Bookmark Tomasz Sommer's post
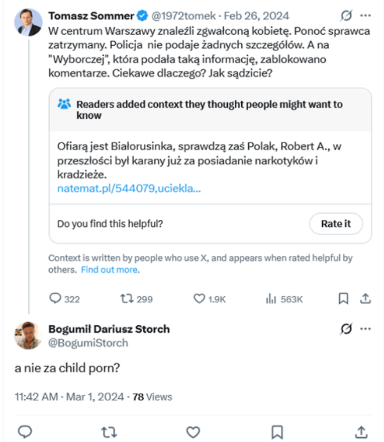The height and width of the screenshot is (442, 384). coord(343,299)
